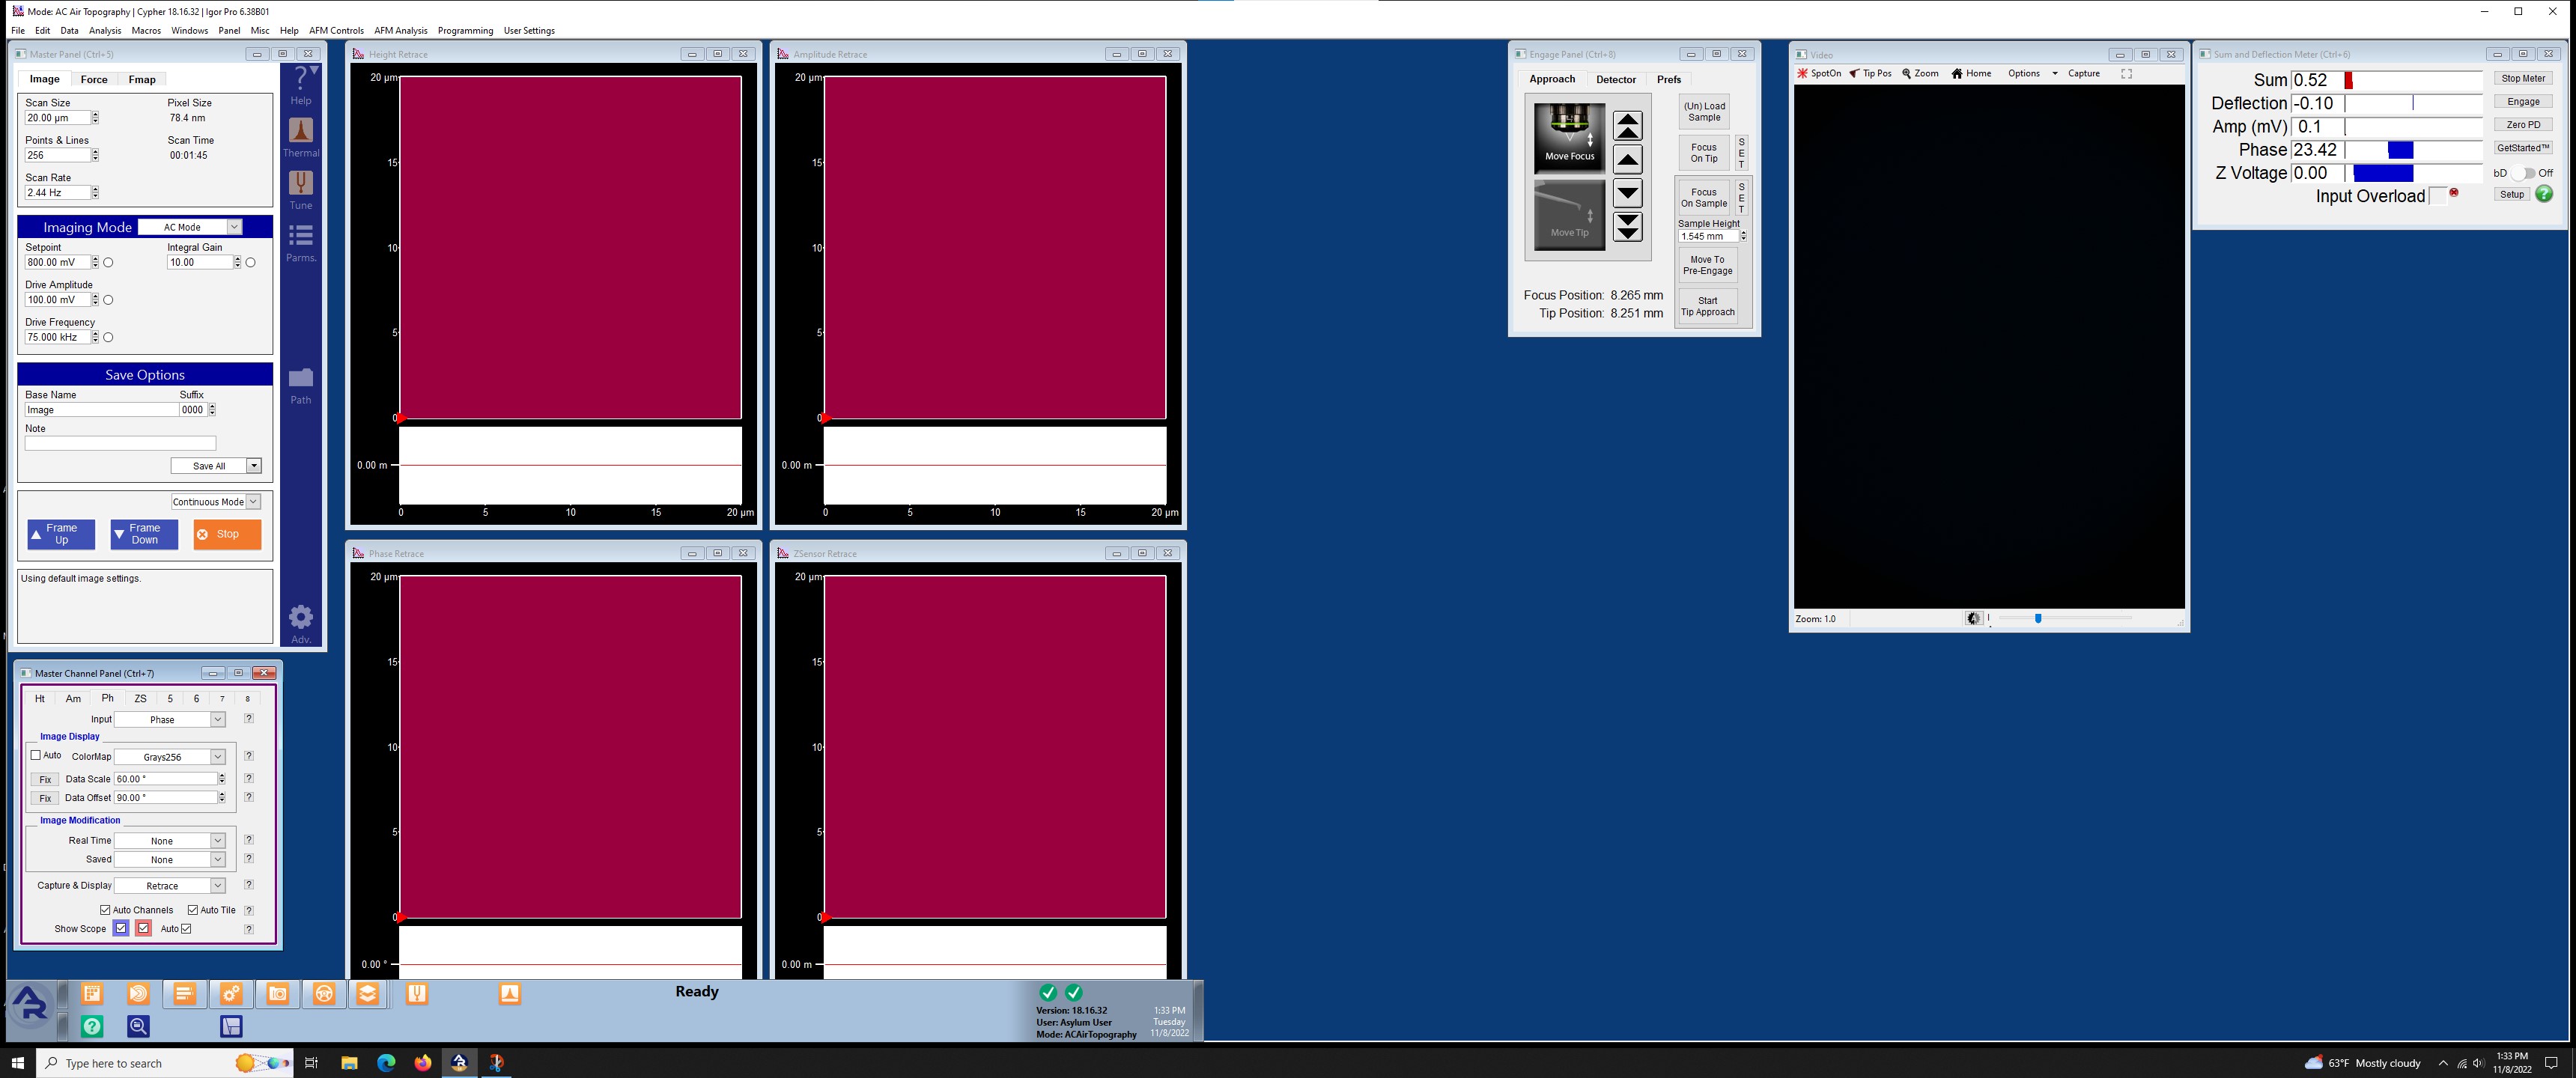Enable Auto Tile checkbox

pos(192,909)
